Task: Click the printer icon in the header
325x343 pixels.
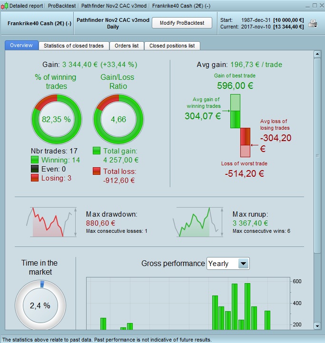Action: coord(313,23)
